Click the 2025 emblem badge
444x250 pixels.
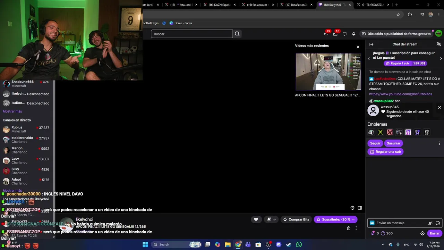coord(427,132)
